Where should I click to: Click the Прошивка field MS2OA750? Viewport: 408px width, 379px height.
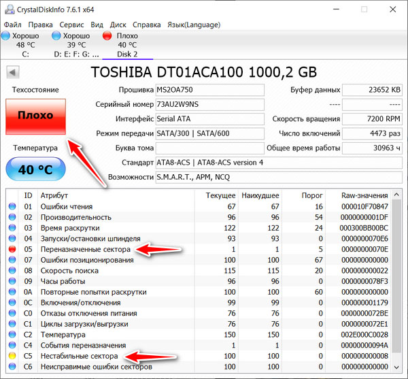[x=209, y=90]
